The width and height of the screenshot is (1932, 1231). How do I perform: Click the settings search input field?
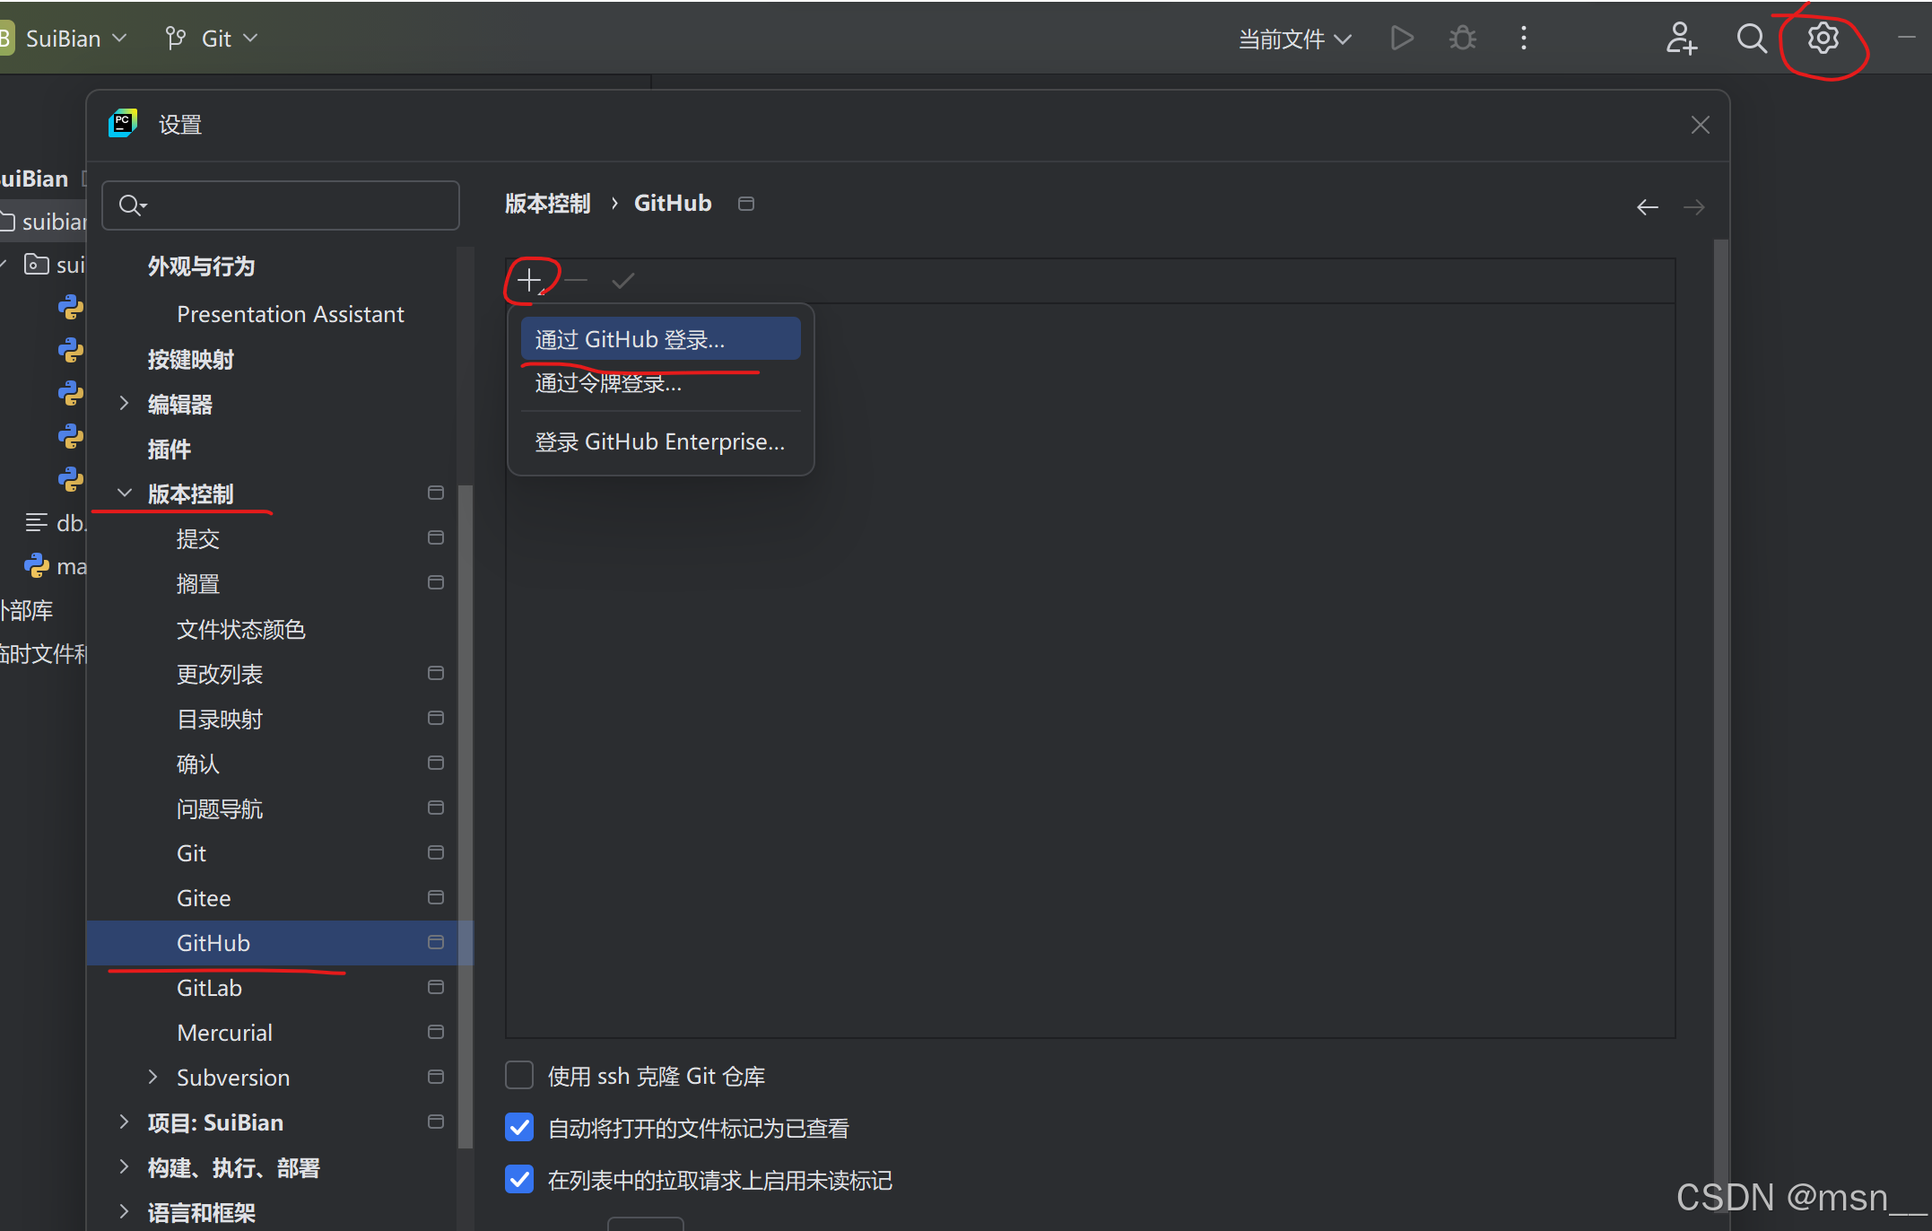(281, 205)
